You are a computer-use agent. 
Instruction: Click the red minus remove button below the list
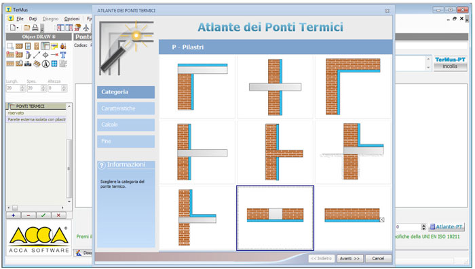tap(28, 215)
